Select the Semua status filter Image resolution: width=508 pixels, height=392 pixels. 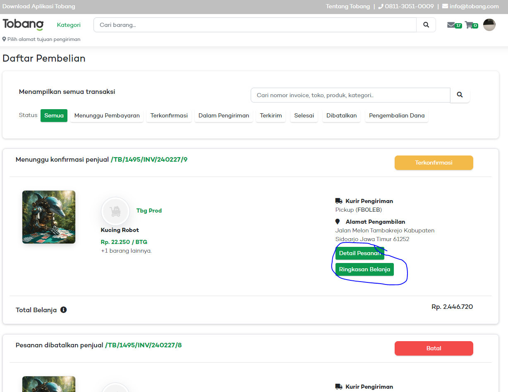pyautogui.click(x=54, y=116)
